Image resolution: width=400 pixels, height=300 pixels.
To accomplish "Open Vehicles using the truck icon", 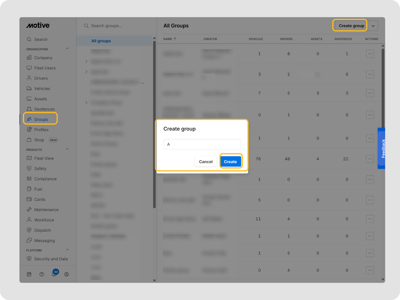I will point(29,88).
